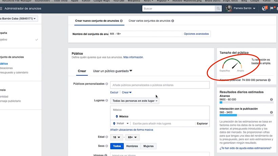
Task: Click Añadir ubicaciones de forma masiva link
Action: click(132, 130)
